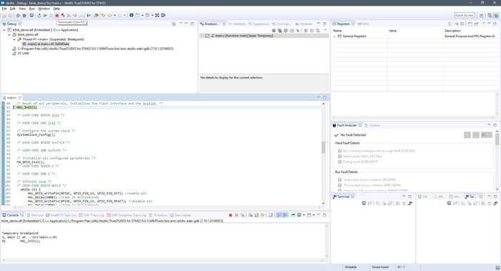Viewport: 501px width, 271px height.
Task: Click the blue information icon in toolbar
Action: click(x=131, y=15)
